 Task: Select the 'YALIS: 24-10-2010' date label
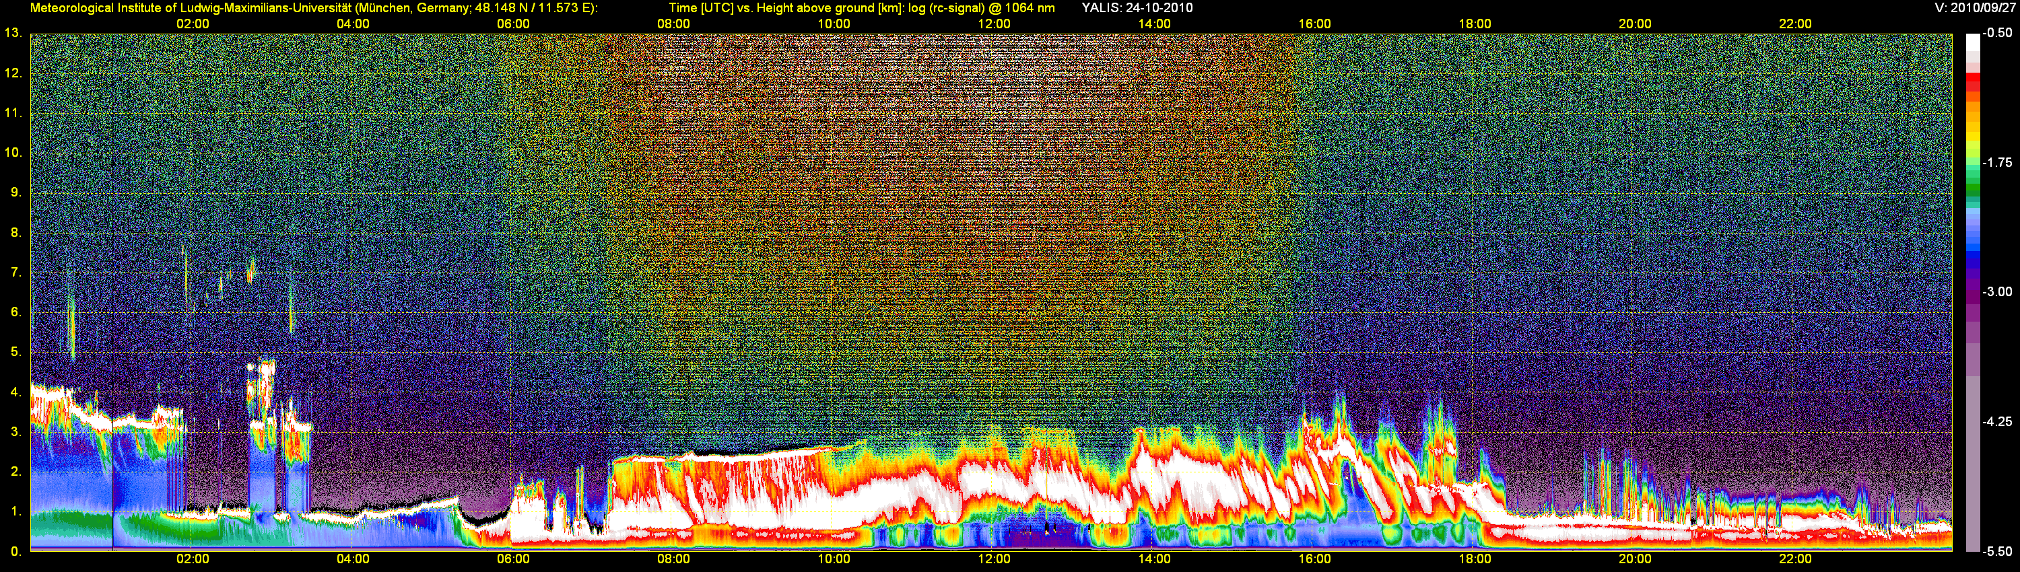(x=1137, y=8)
